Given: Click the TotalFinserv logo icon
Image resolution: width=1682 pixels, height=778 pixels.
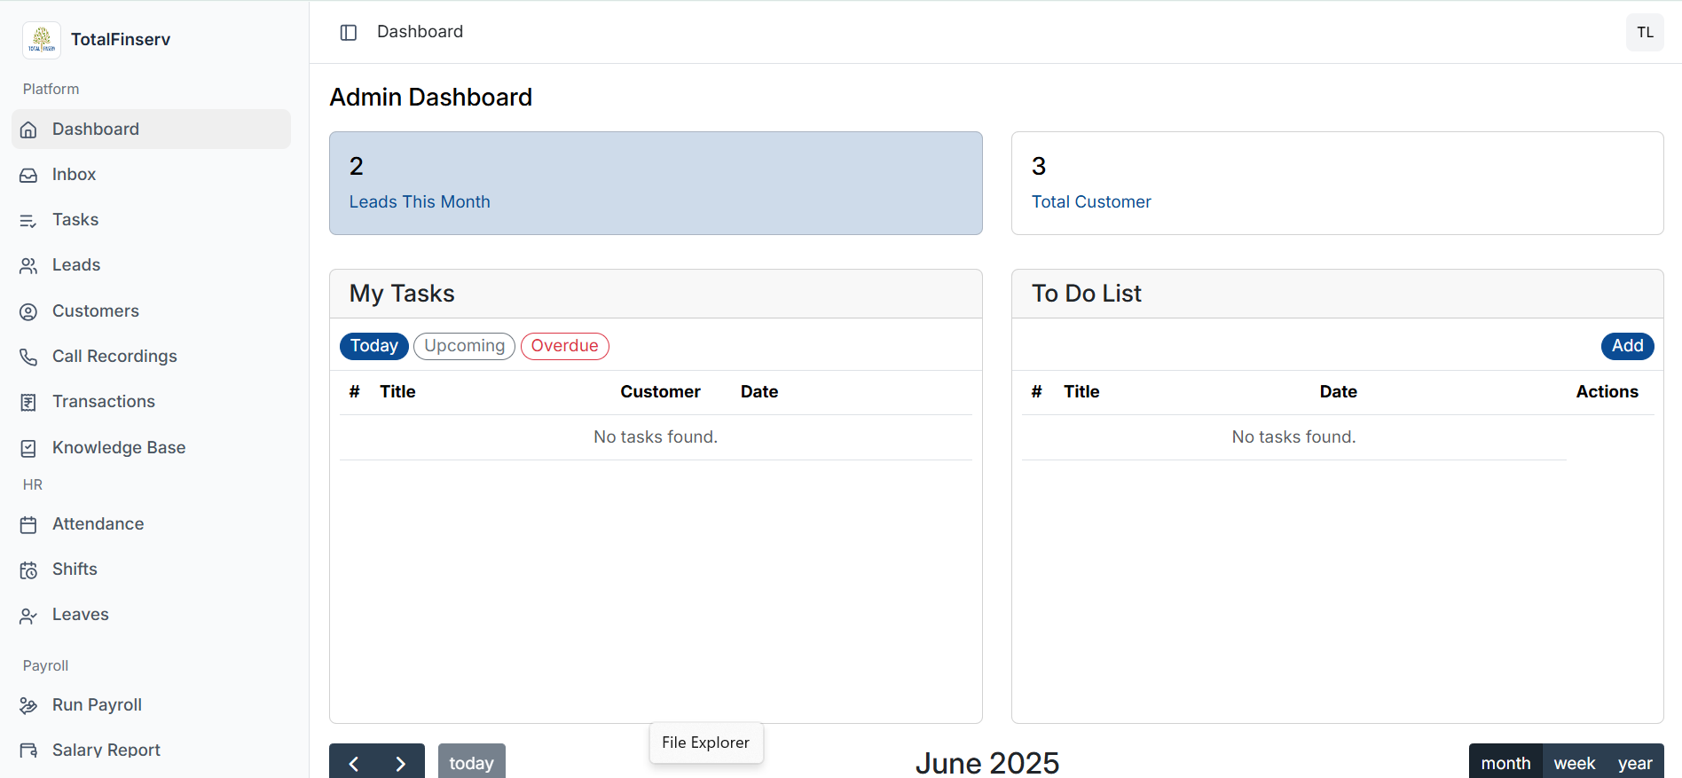Looking at the screenshot, I should click(x=42, y=40).
